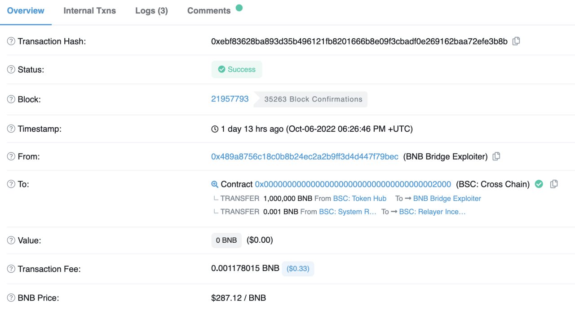Image resolution: width=575 pixels, height=311 pixels.
Task: Open the Comments tab
Action: 209,11
